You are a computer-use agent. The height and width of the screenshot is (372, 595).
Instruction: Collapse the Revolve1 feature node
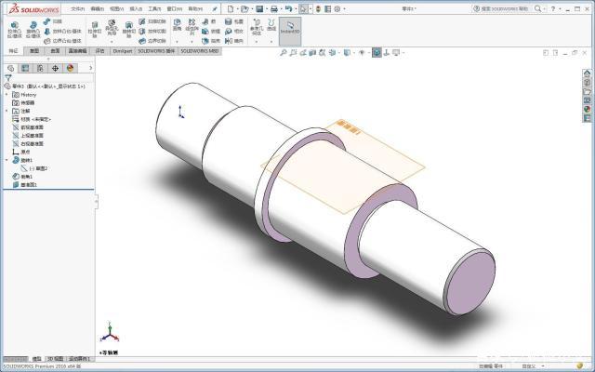pos(7,160)
